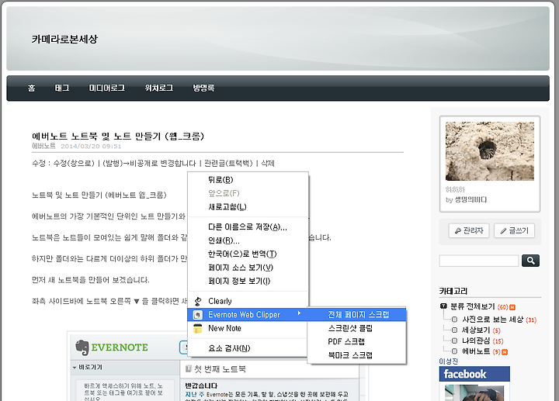Open 페이지 소스 보기(V) menu entry
Viewport: 559px width, 401px height.
pyautogui.click(x=248, y=268)
